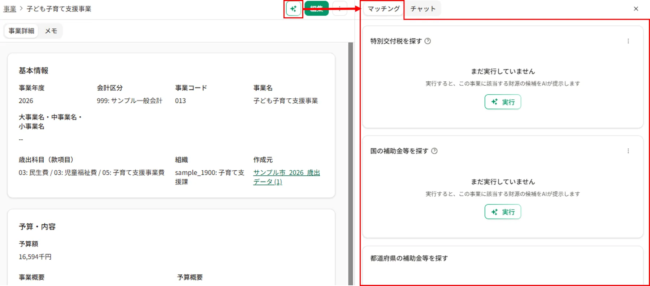Open the more options button beside 編集

pyautogui.click(x=339, y=9)
